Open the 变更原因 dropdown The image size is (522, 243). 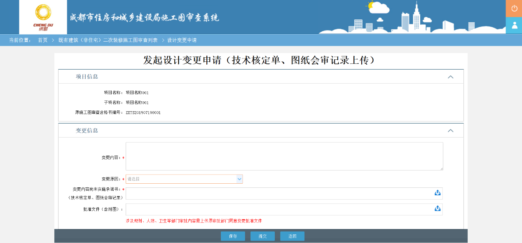(x=184, y=179)
